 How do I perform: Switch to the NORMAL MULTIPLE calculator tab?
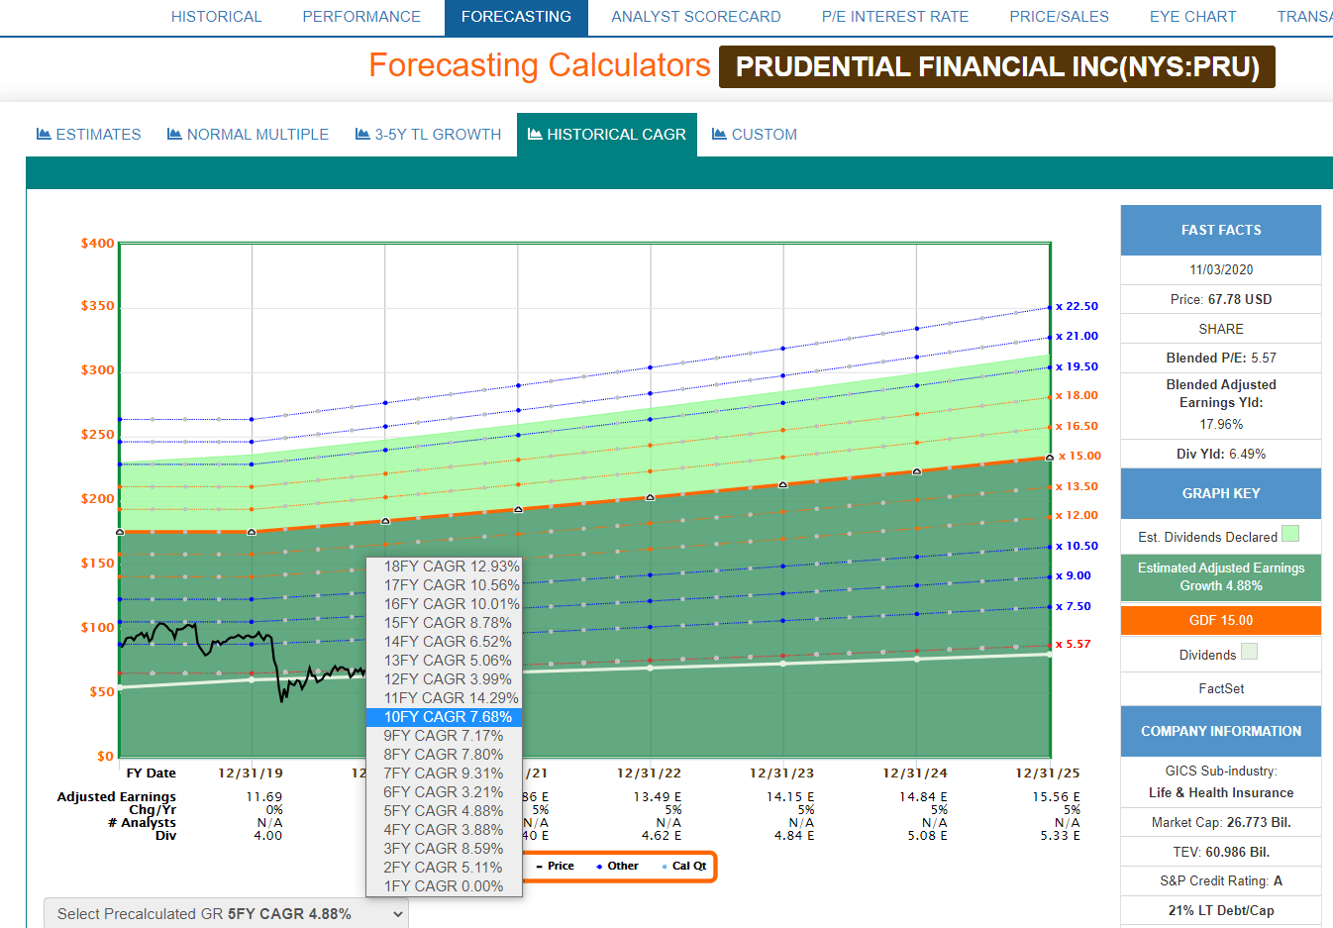(249, 135)
